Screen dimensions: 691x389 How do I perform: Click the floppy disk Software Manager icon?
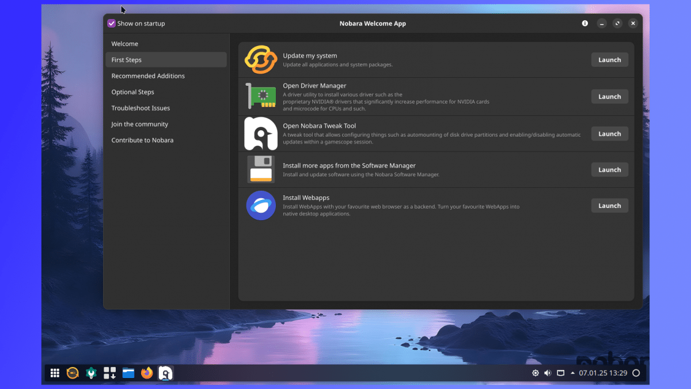point(261,170)
